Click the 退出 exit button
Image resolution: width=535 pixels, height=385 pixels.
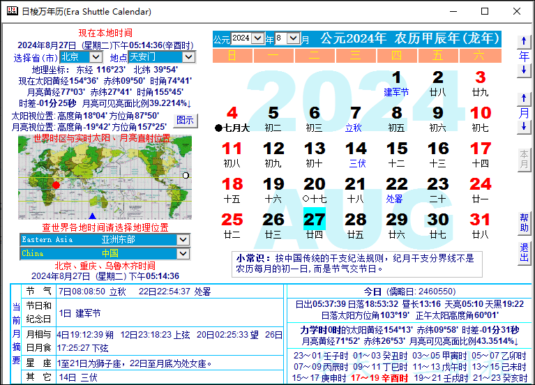[524, 253]
